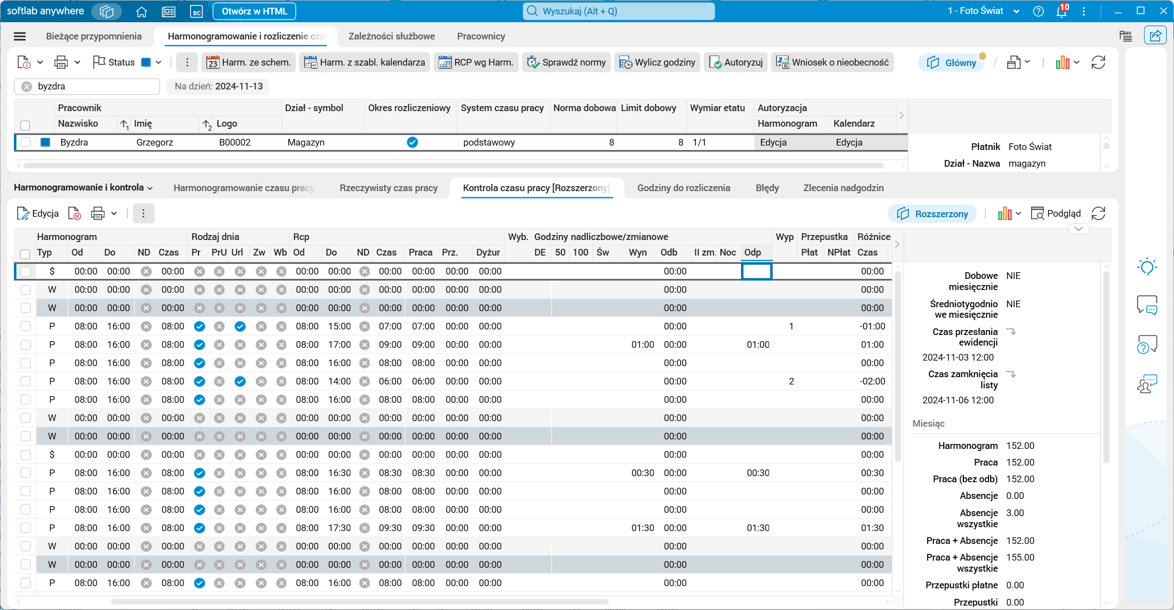Click the delete document icon beside Edycja
The image size is (1174, 610).
(x=74, y=213)
